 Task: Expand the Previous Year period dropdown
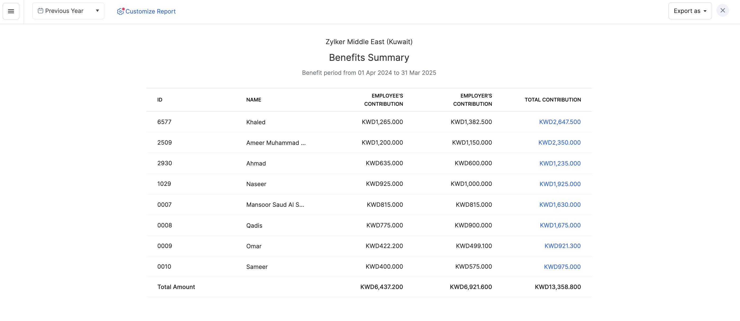pyautogui.click(x=97, y=11)
